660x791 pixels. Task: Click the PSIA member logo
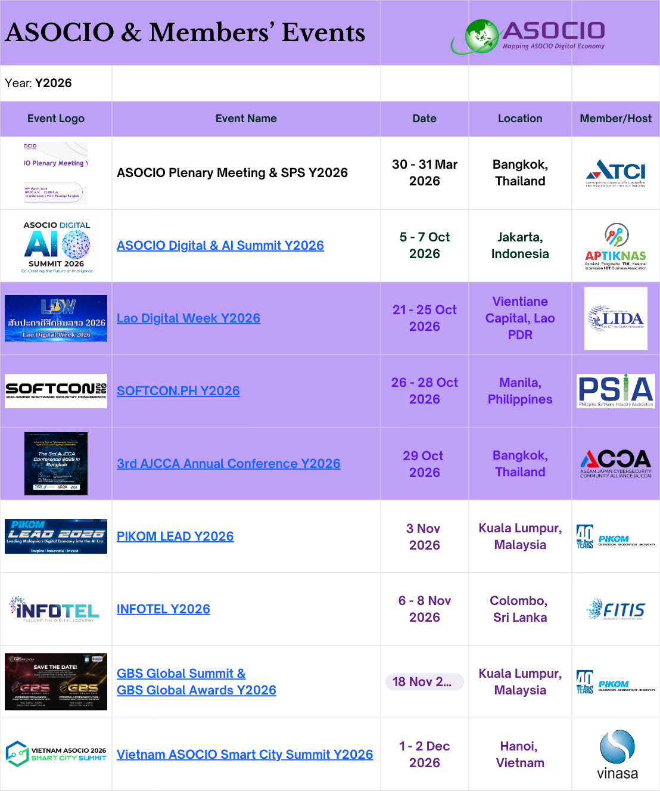[x=615, y=391]
